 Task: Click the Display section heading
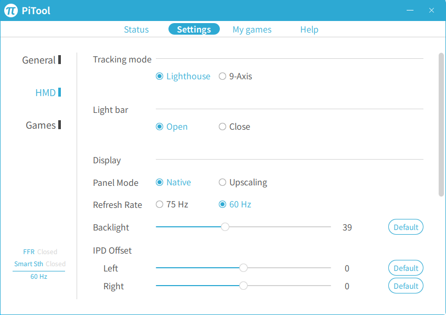click(107, 160)
